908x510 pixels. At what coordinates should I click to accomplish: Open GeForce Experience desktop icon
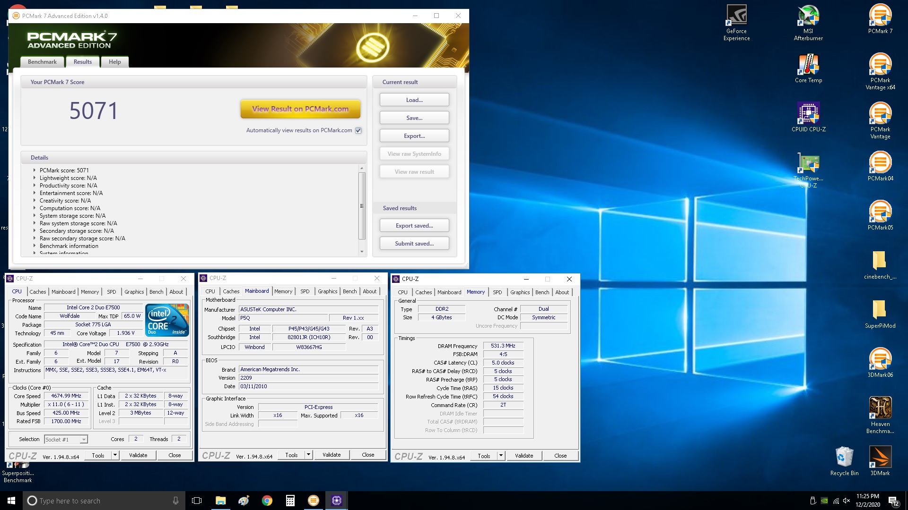pos(736,22)
